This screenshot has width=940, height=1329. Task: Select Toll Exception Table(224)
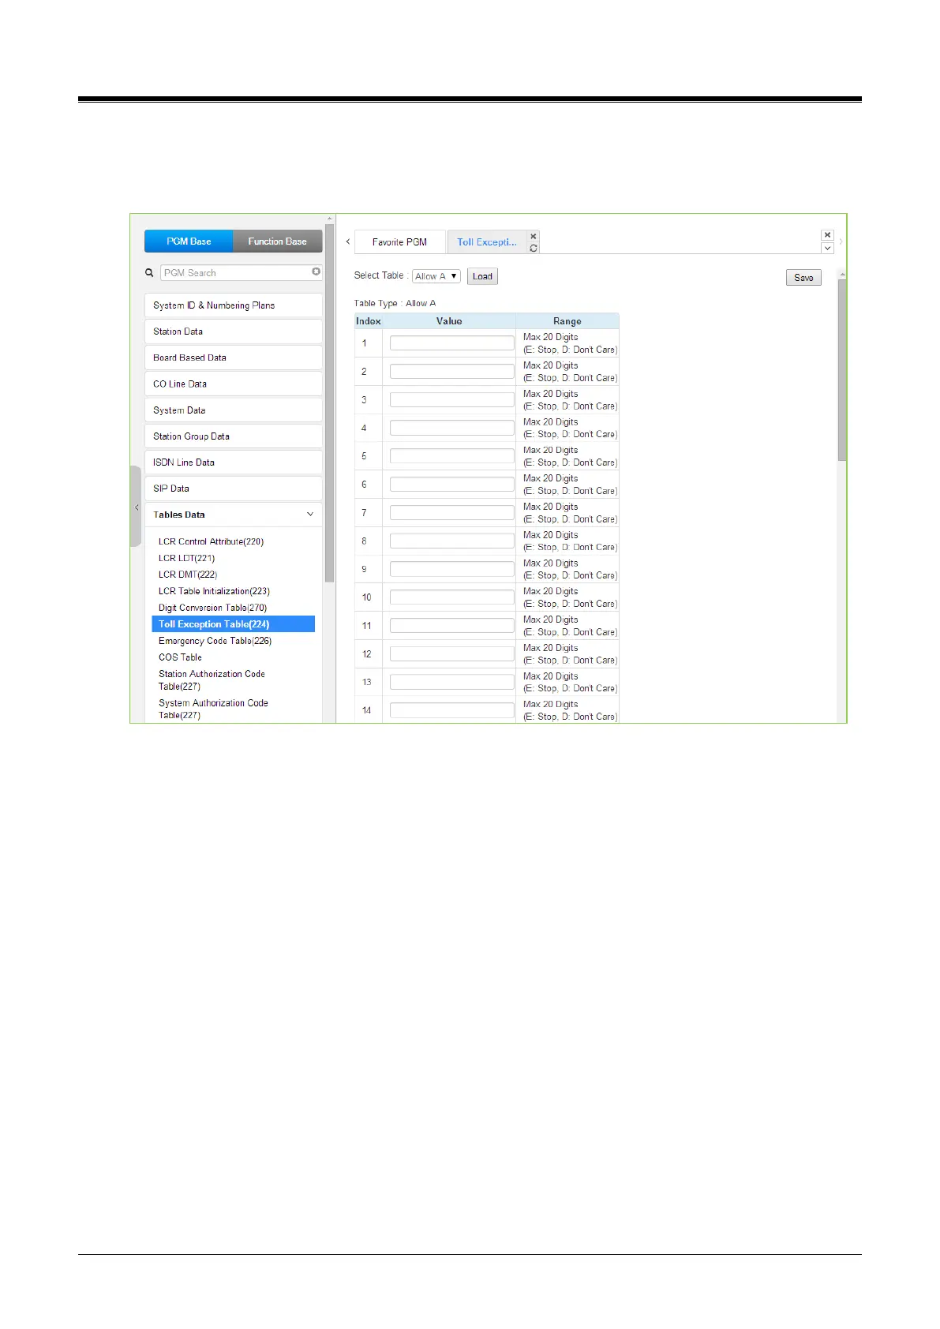tap(234, 624)
